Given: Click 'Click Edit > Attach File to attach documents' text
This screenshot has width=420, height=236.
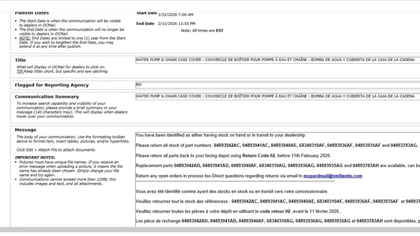Looking at the screenshot, I should 56,150.
